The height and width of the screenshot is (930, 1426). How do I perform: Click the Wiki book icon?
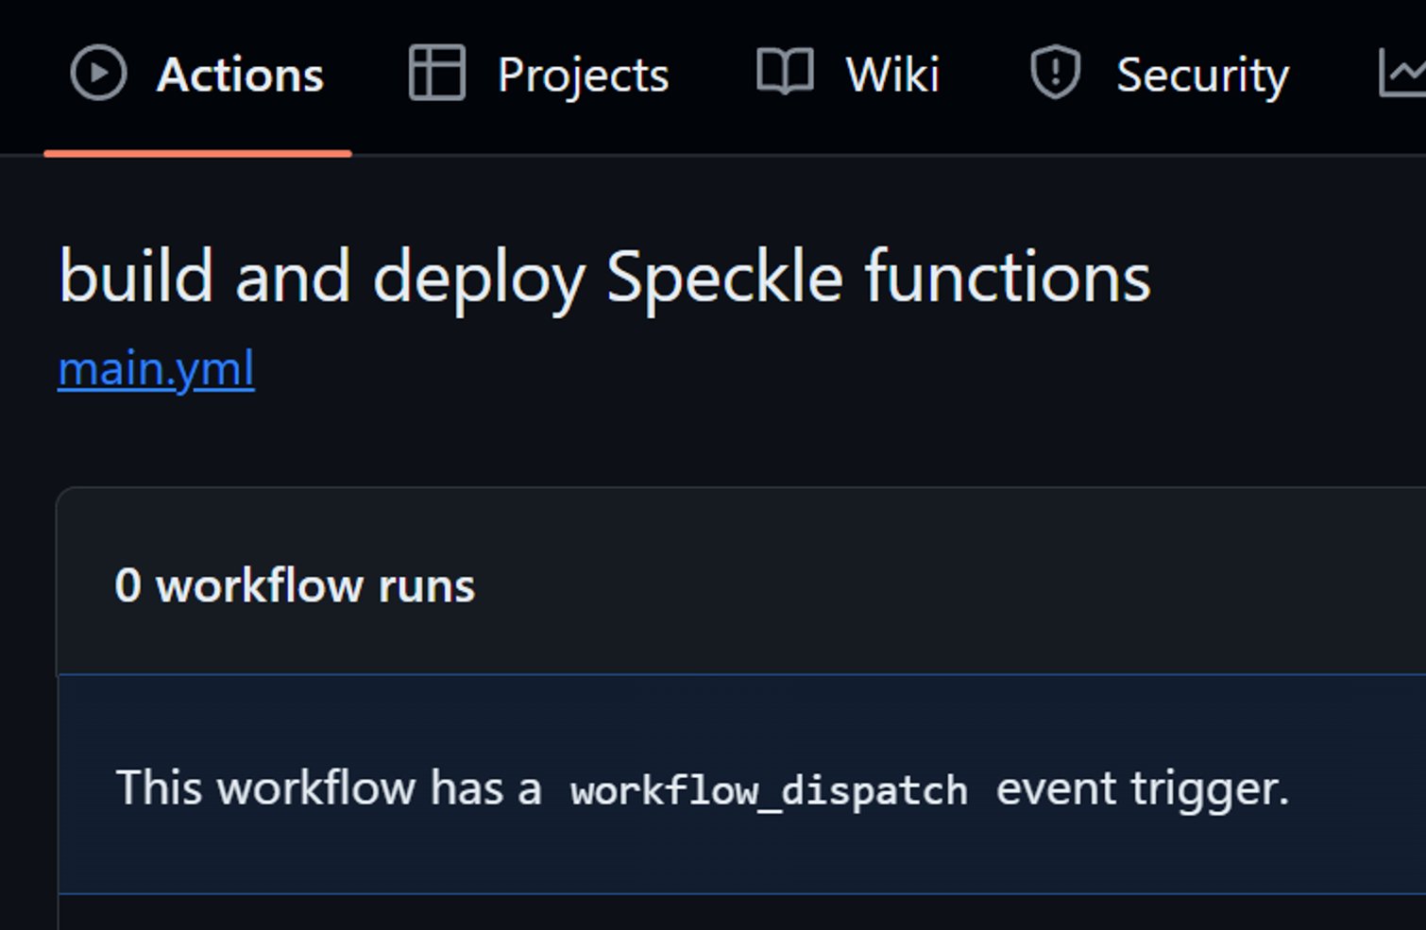point(785,73)
